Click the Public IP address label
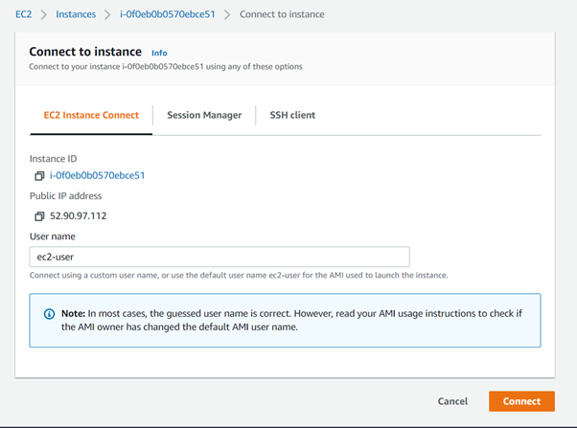The image size is (577, 428). pyautogui.click(x=66, y=196)
